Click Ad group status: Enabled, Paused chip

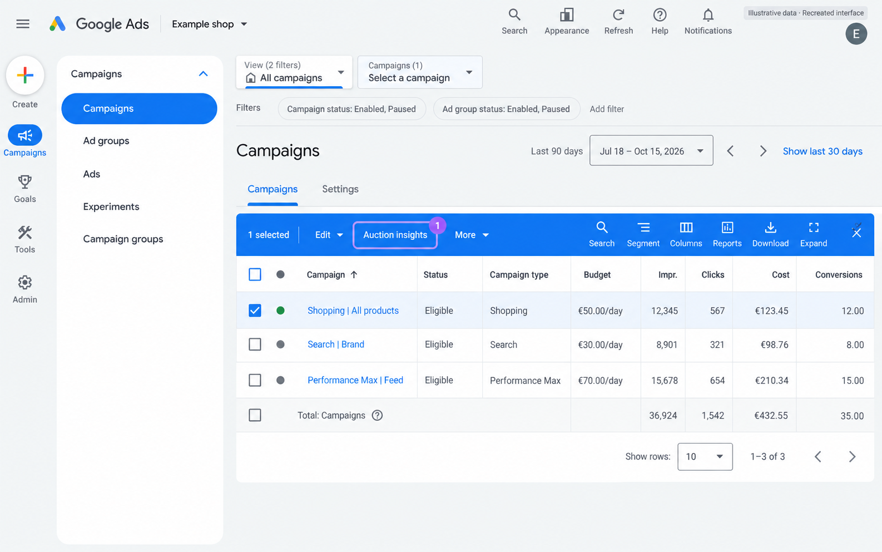(506, 109)
